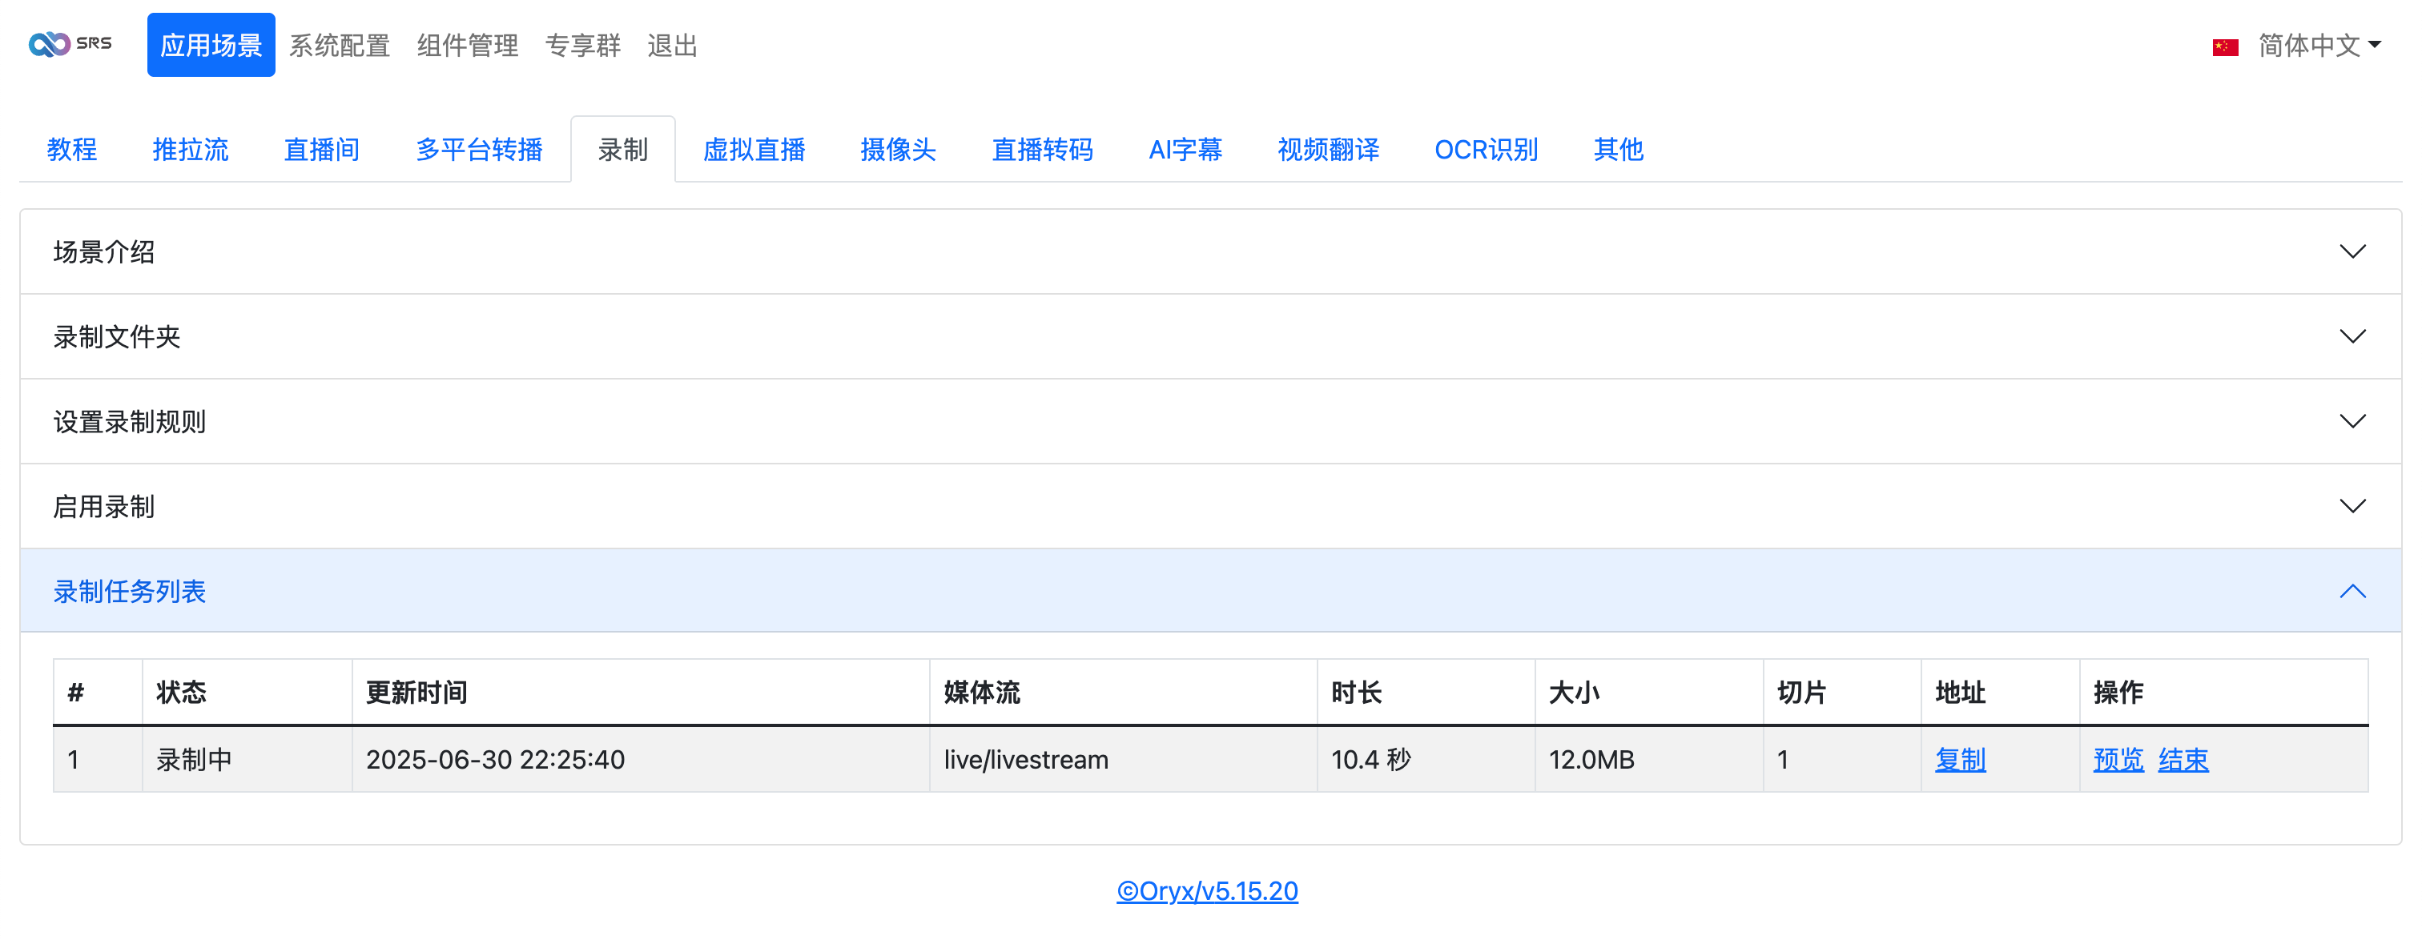The image size is (2422, 940).
Task: Expand the 场景介绍 section title
Action: pos(104,252)
